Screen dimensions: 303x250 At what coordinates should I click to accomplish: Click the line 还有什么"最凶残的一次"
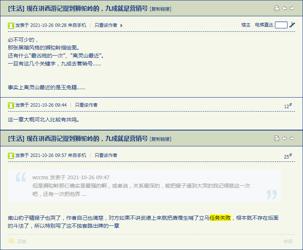point(56,56)
